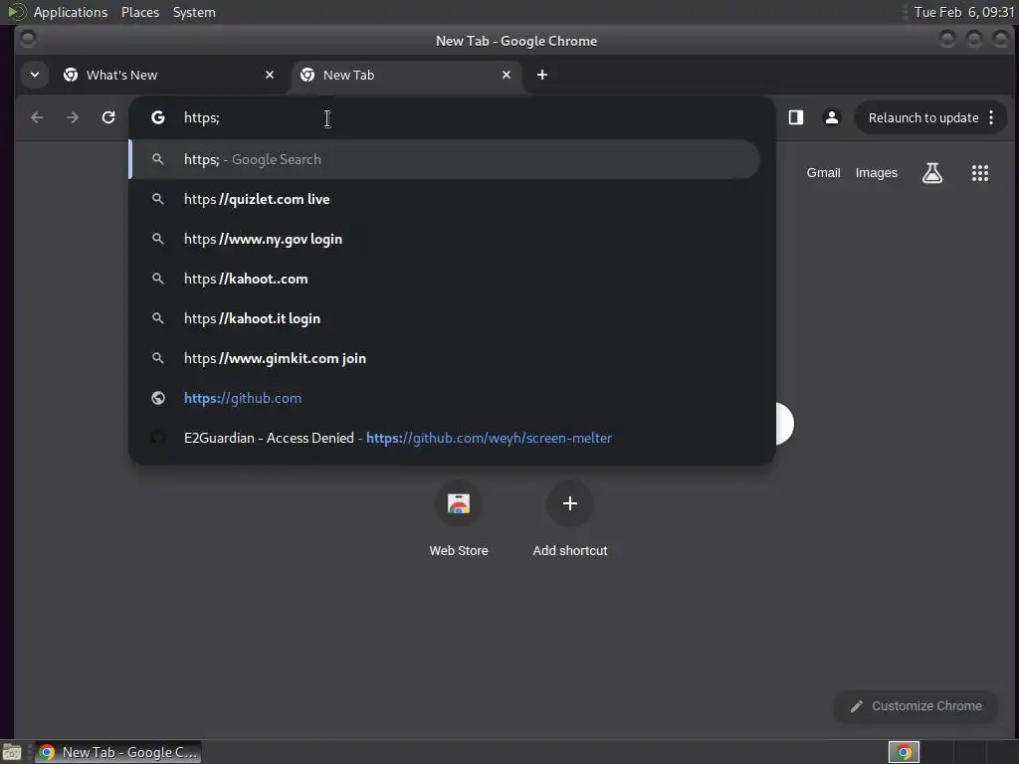Viewport: 1019px width, 764px height.
Task: Choose the quizlet.com live suggestion
Action: pos(445,199)
